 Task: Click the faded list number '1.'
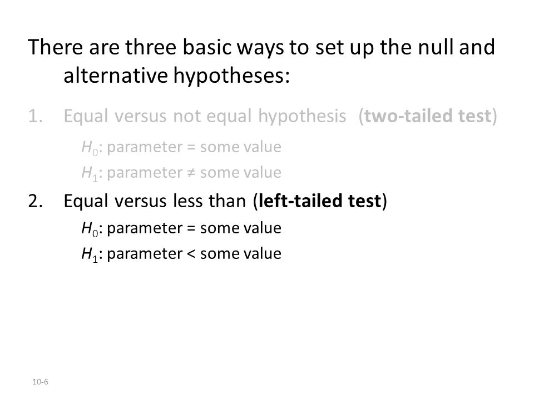(x=36, y=116)
